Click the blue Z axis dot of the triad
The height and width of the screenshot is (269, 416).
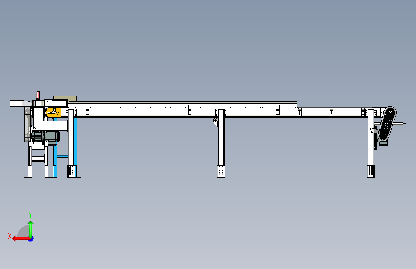[31, 239]
